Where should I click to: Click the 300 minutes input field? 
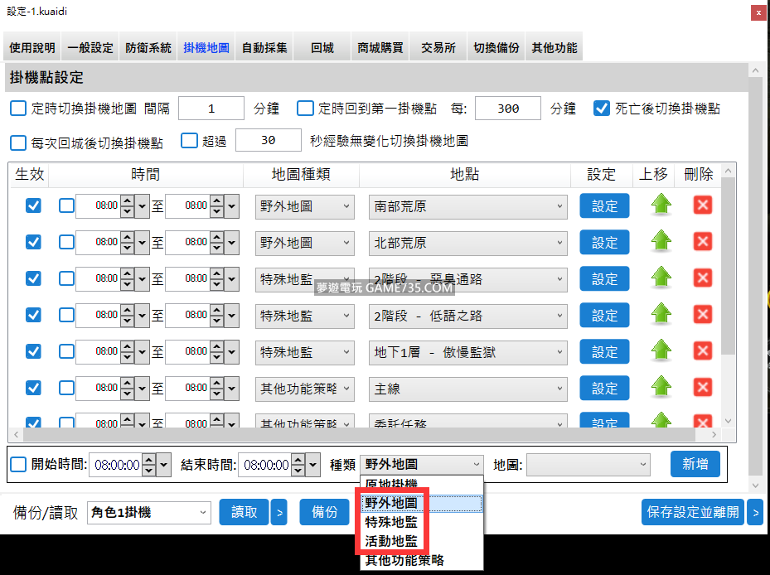[x=507, y=109]
